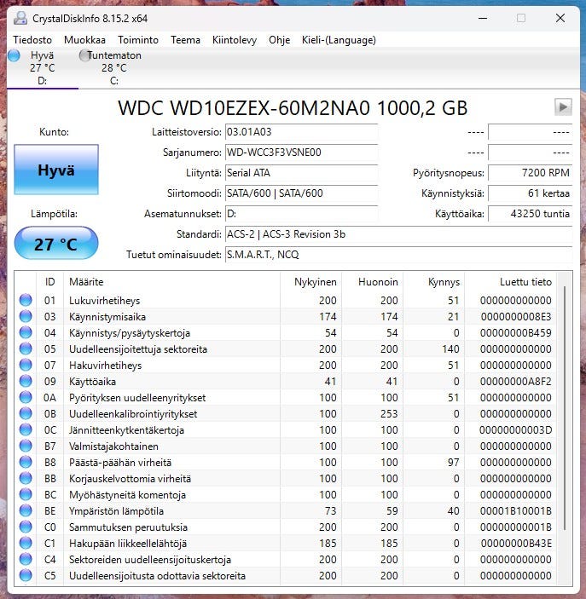Click the status dot for Valmistajakohtainen row
This screenshot has height=599, width=586.
26,446
